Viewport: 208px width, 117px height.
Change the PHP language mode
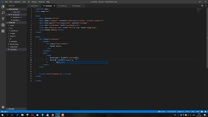tap(198, 111)
